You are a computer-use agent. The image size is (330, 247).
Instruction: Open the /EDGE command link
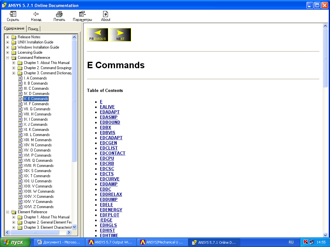pyautogui.click(x=106, y=220)
